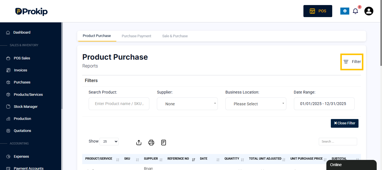
Task: Click the document report icon
Action: click(164, 143)
